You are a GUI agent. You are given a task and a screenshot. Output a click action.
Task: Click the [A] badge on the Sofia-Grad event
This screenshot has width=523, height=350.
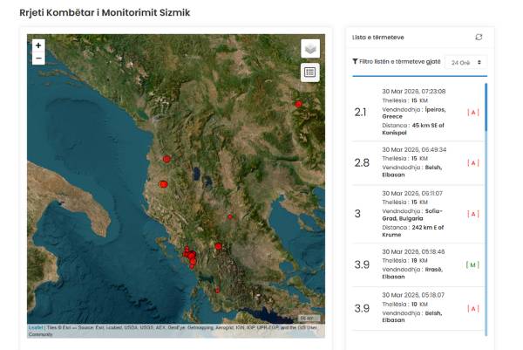pos(473,214)
